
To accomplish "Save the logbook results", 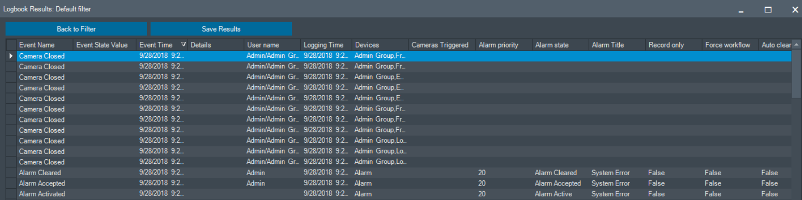I will pos(221,29).
